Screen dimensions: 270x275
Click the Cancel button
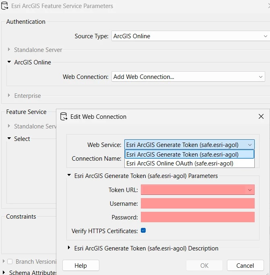click(245, 265)
